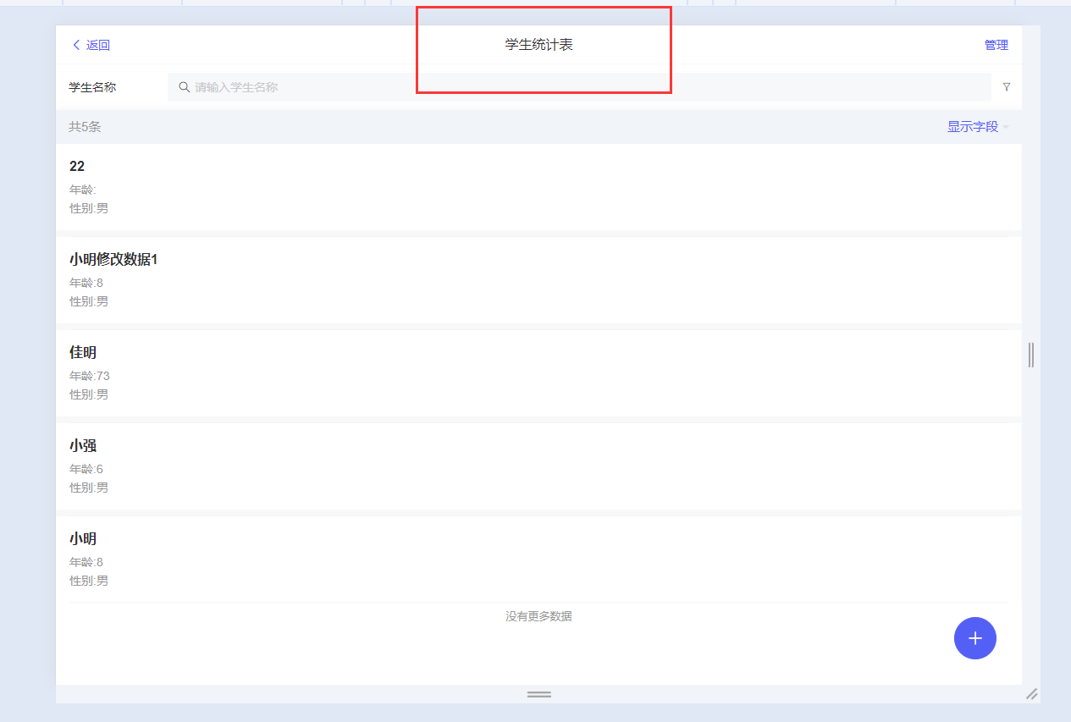Open the 管理 link

996,45
